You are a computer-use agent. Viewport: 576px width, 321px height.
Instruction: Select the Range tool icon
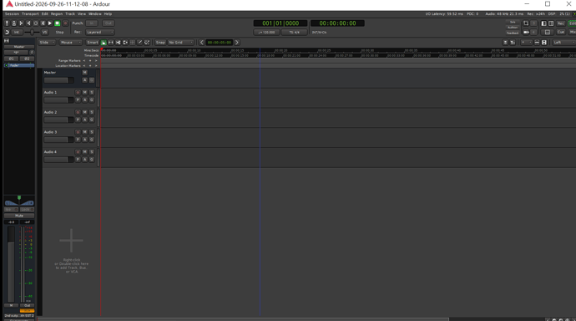[111, 43]
